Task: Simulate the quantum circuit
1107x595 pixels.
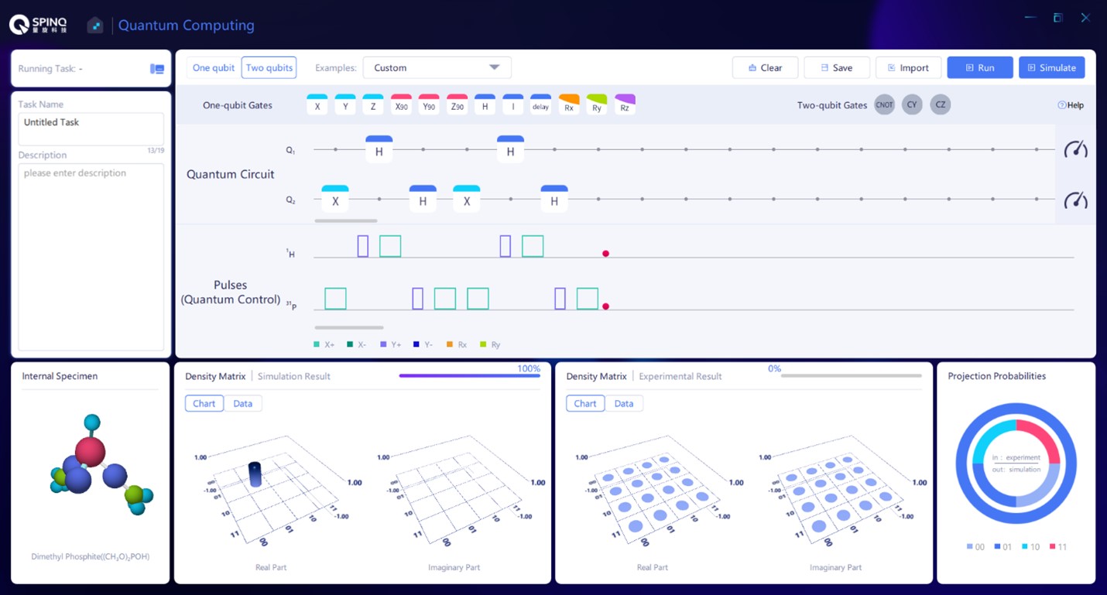Action: [x=1052, y=68]
